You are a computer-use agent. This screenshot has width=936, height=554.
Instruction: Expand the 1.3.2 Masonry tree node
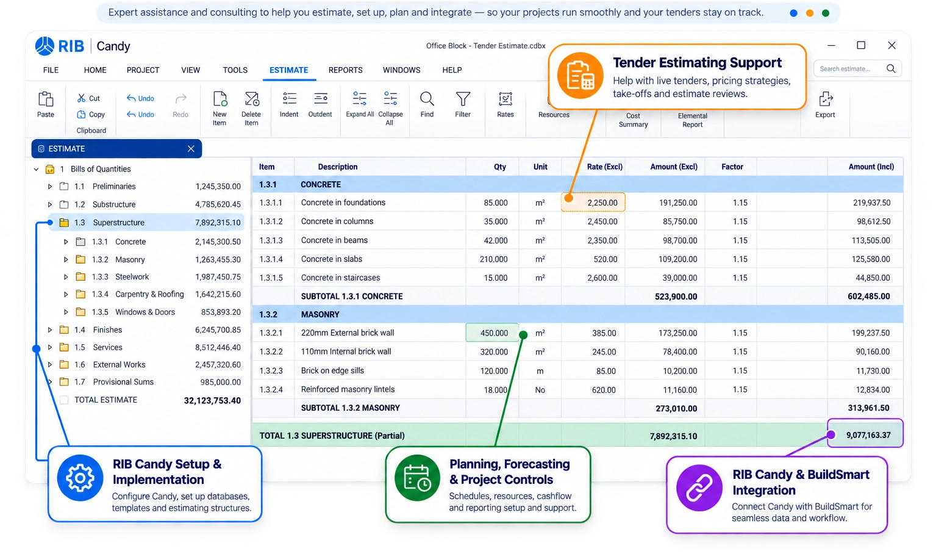[66, 259]
